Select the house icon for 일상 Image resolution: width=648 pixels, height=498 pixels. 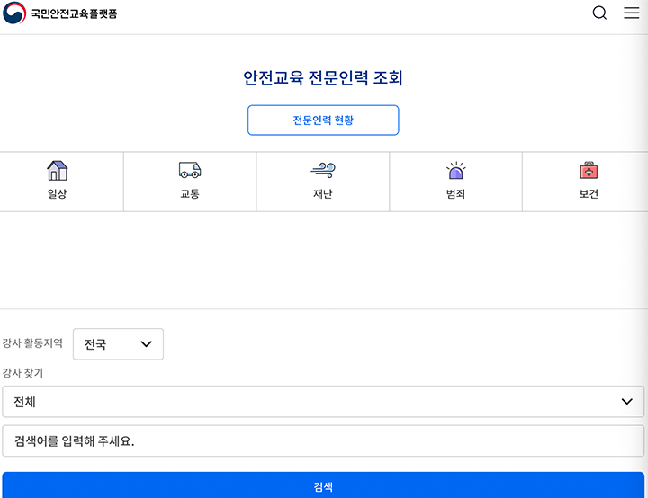pos(57,171)
